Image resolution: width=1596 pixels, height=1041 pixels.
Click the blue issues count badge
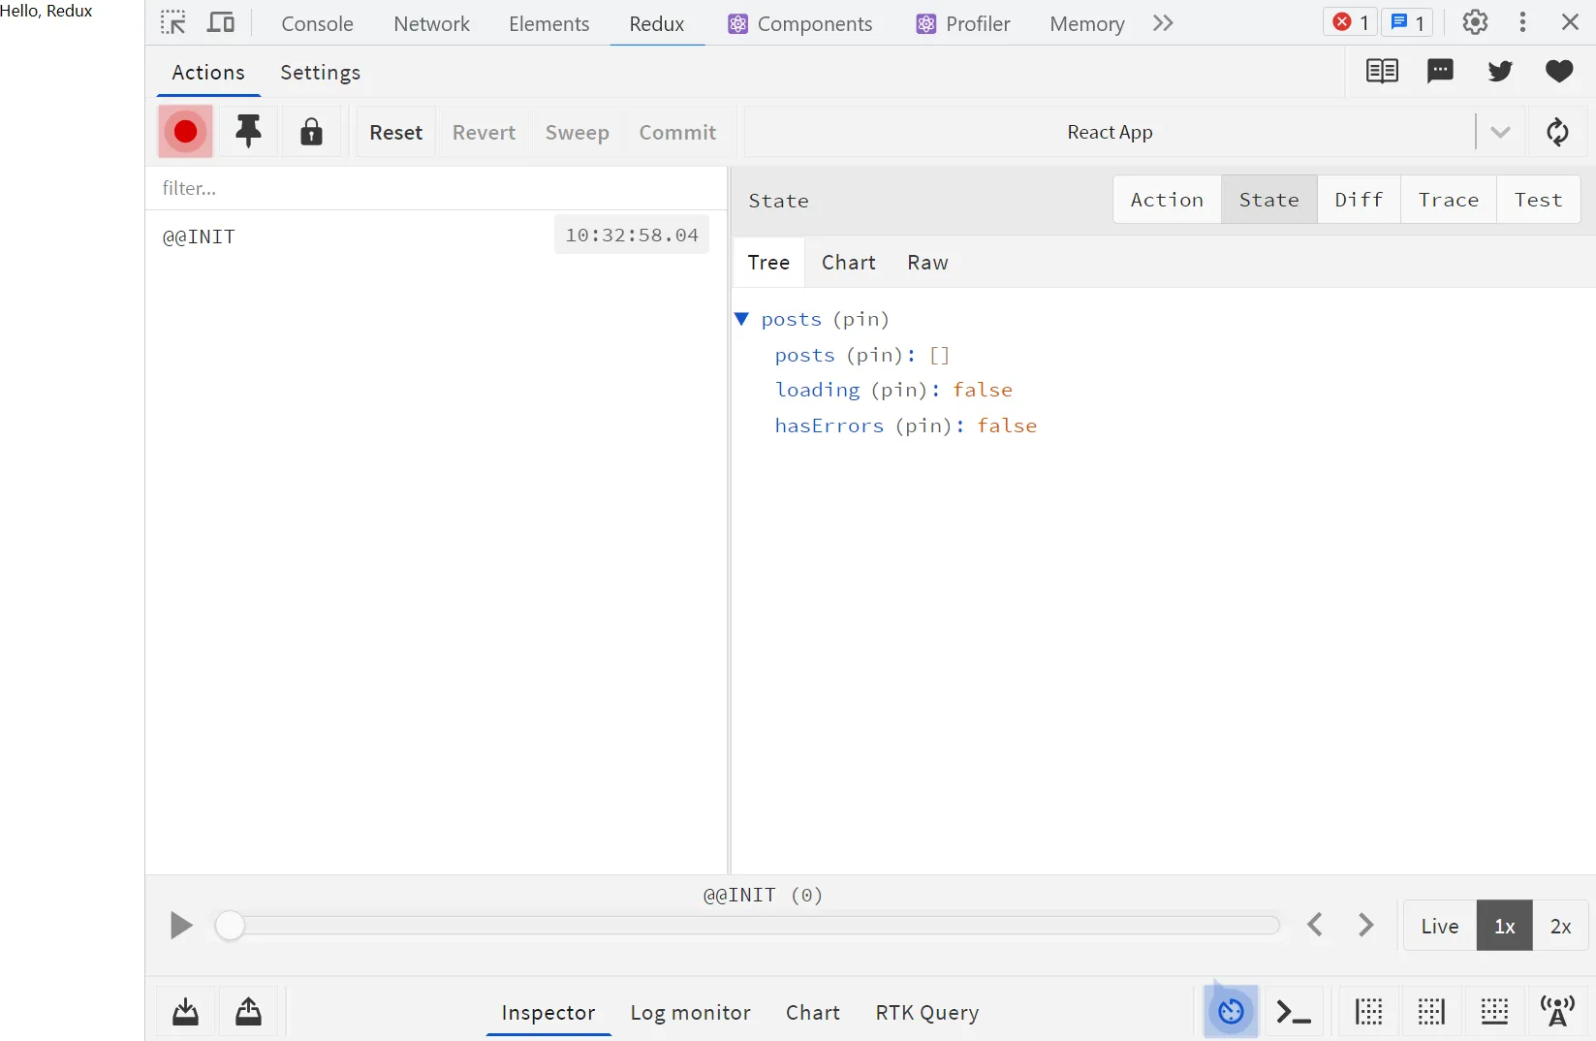point(1407,22)
